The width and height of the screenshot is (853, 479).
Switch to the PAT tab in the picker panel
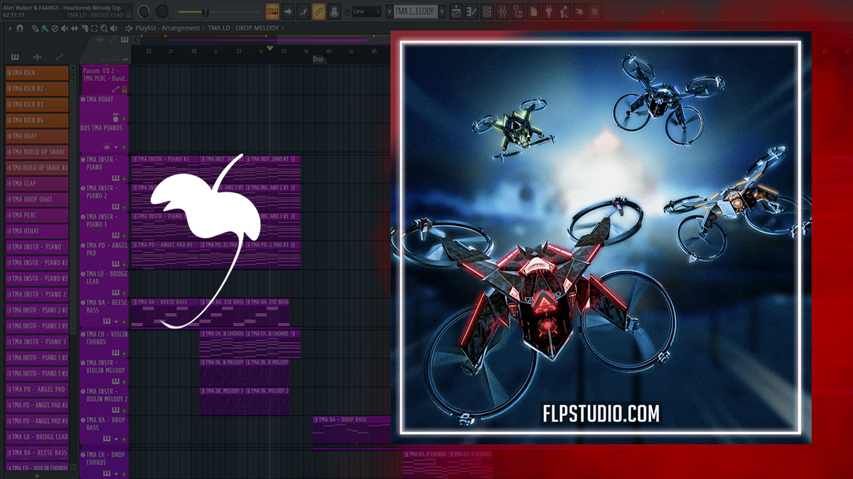click(x=127, y=60)
